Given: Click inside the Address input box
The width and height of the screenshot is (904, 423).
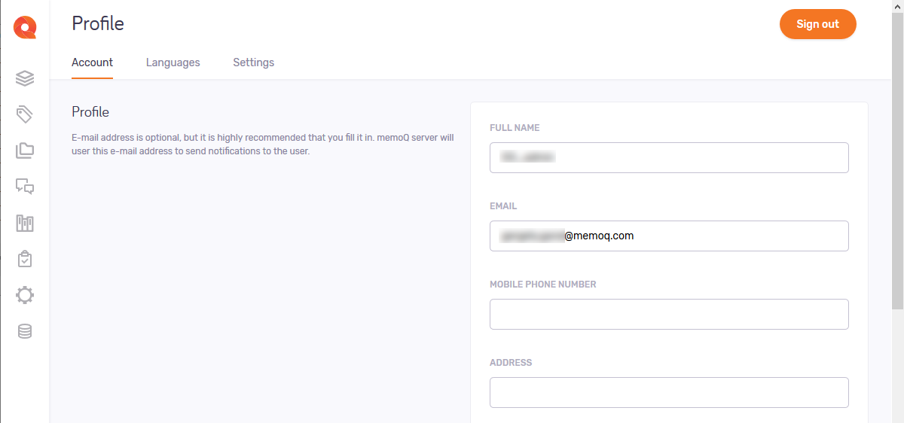Looking at the screenshot, I should tap(669, 392).
